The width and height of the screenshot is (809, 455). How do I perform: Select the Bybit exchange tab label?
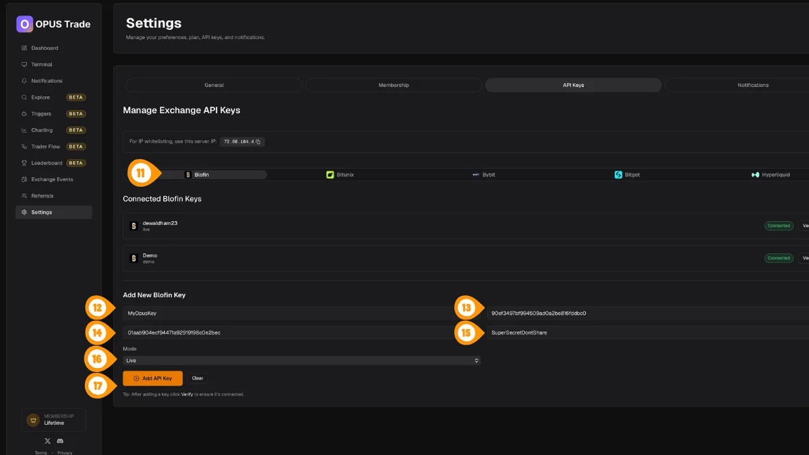click(x=489, y=175)
